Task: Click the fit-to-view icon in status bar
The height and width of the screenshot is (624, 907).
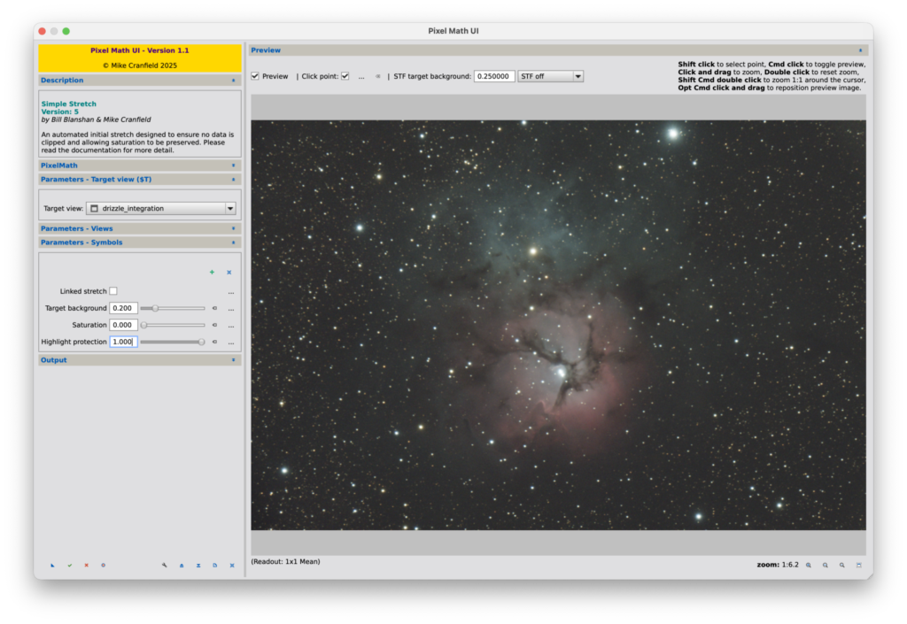Action: (x=859, y=565)
